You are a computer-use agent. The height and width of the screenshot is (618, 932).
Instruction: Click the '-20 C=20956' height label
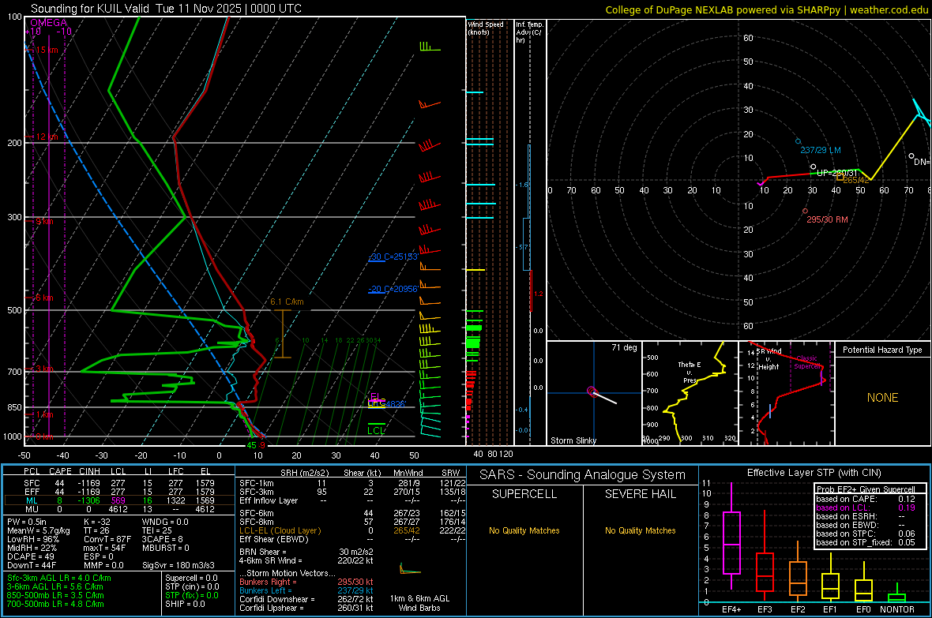(x=393, y=289)
